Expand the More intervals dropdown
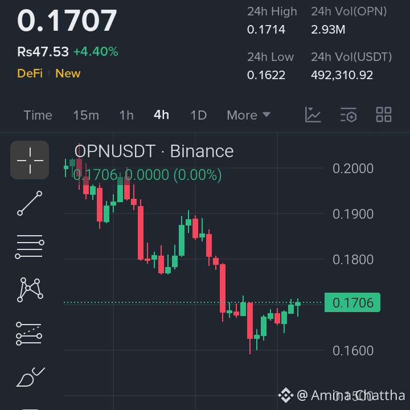Screen dimensions: 410x410 [248, 115]
